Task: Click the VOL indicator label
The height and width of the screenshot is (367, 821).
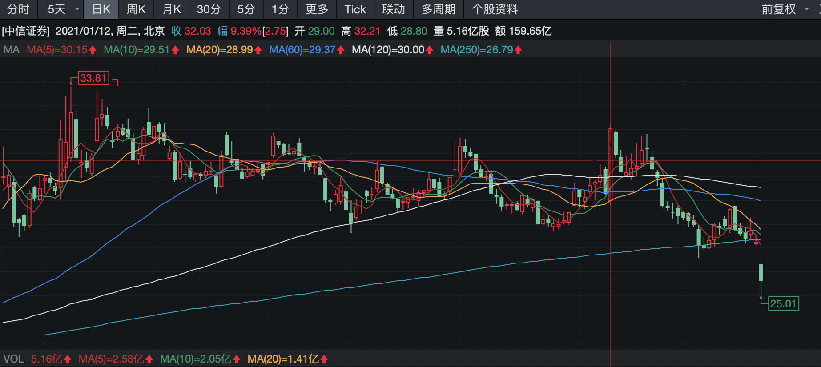Action: pos(14,359)
